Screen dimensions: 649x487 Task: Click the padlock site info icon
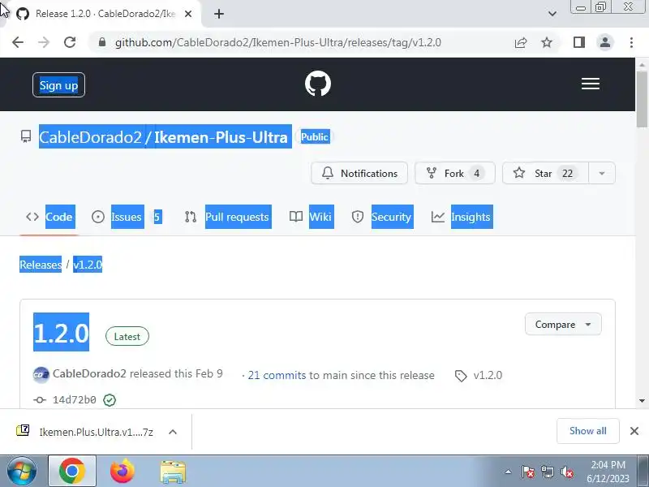pos(102,42)
